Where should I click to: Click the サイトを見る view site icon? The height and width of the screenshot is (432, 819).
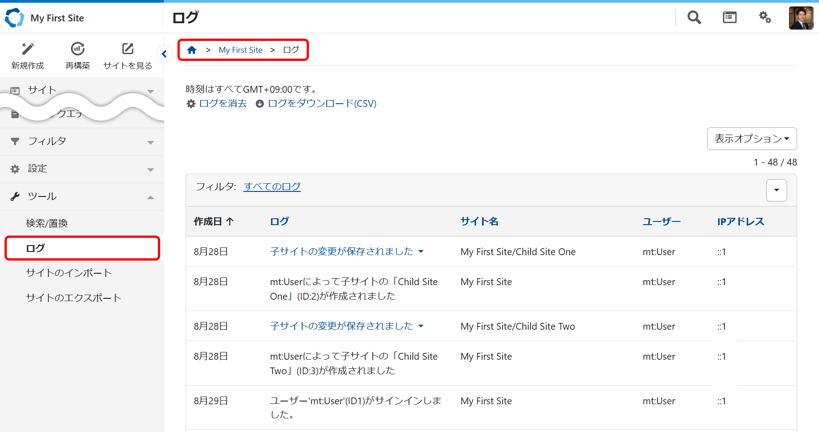(128, 49)
